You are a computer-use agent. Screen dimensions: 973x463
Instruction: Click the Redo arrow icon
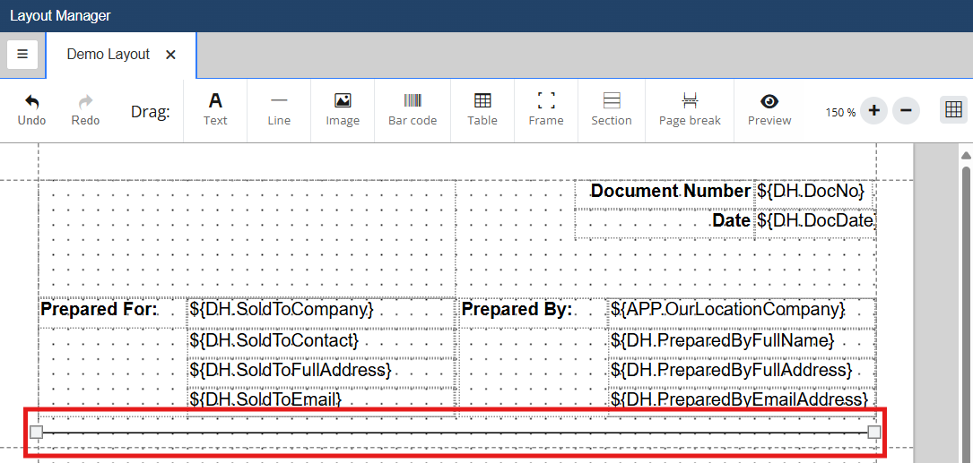pyautogui.click(x=86, y=102)
